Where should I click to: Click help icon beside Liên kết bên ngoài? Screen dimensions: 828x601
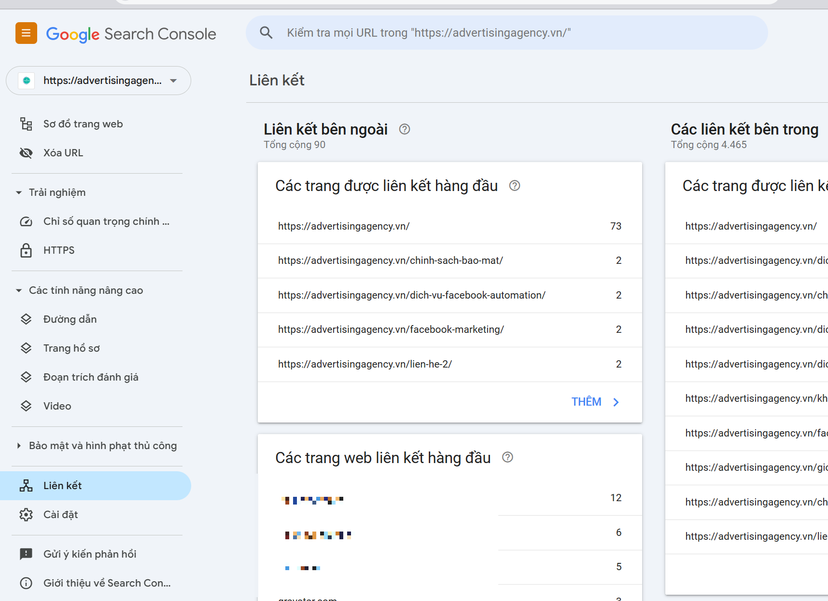tap(404, 129)
